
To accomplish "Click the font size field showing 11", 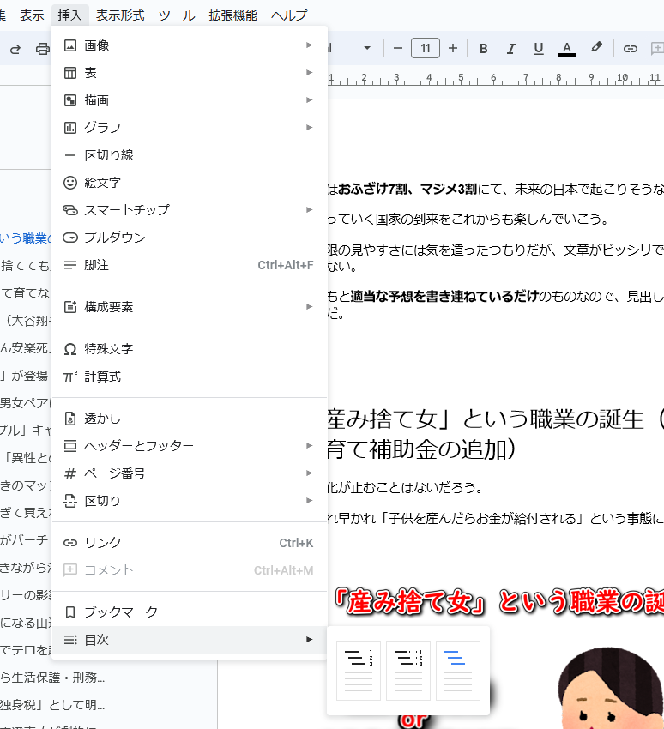I will point(426,48).
